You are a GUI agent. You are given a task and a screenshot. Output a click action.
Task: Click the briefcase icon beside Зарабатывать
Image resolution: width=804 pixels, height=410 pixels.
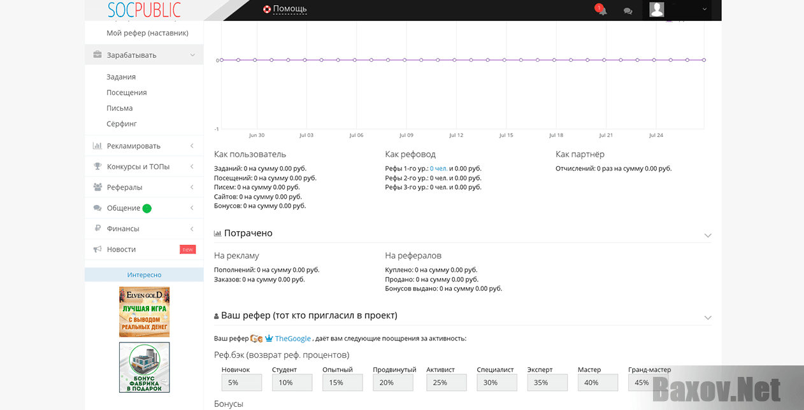[97, 55]
